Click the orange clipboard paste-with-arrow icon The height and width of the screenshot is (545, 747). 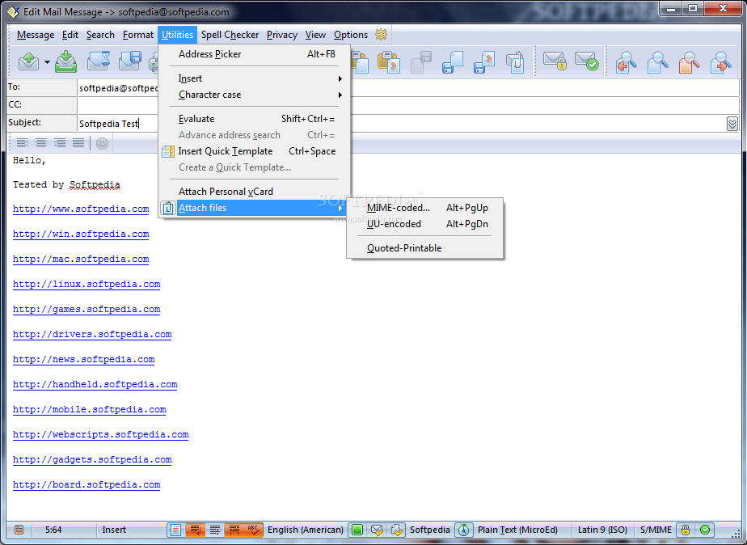389,62
